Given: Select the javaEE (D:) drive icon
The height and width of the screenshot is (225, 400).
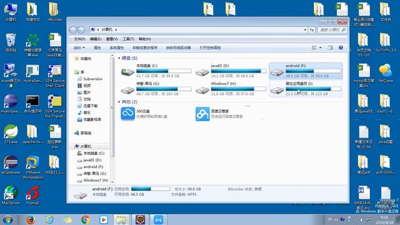Looking at the screenshot, I should (x=202, y=72).
